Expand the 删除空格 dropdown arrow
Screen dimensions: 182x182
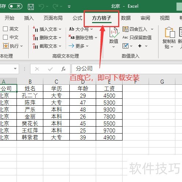click(x=96, y=37)
